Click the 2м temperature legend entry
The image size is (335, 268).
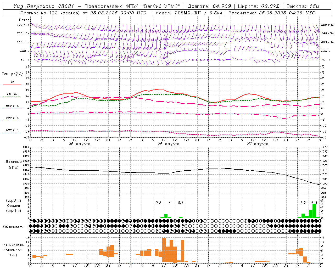tap(12, 82)
